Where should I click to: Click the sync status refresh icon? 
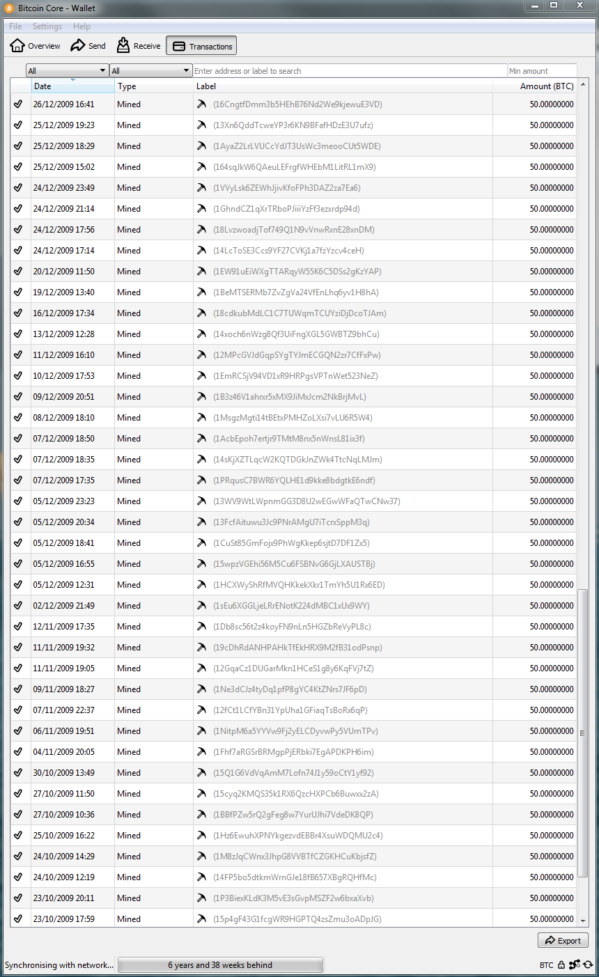coord(588,965)
